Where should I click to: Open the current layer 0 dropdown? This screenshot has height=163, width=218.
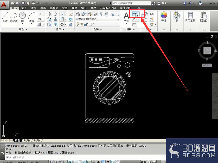(98, 24)
